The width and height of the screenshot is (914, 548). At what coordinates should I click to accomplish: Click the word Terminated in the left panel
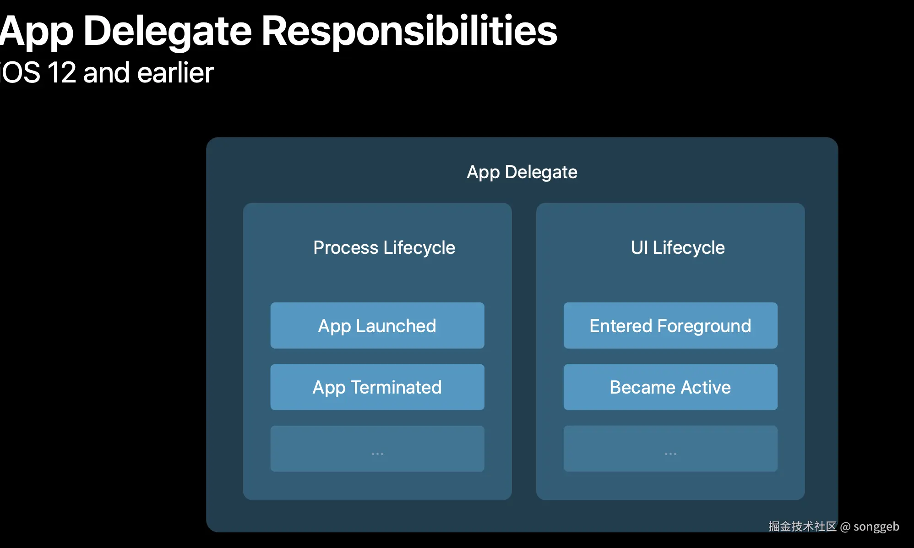point(396,387)
